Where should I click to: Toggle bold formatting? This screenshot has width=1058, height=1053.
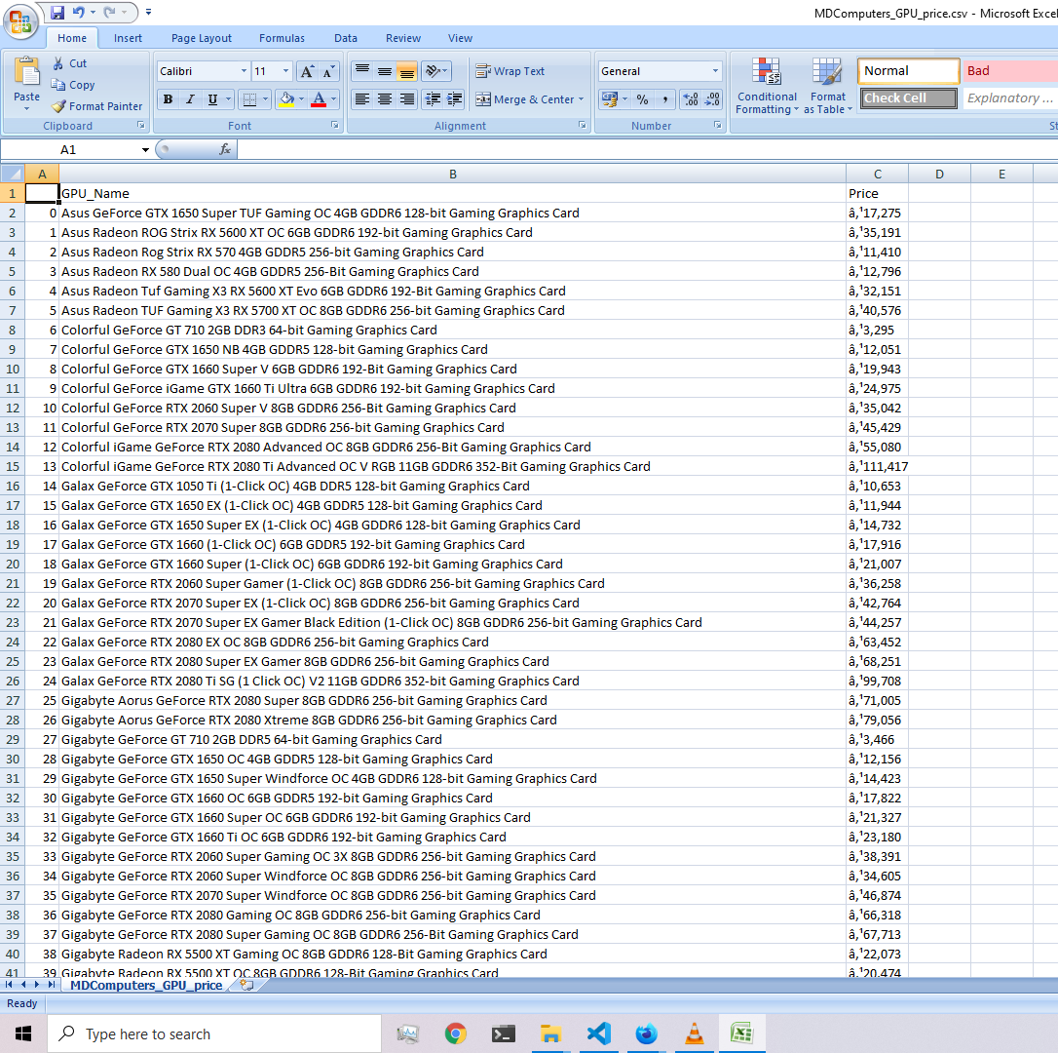pyautogui.click(x=168, y=100)
